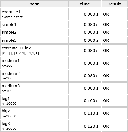Viewport: 128px width, 132px height.
Task: Click the 'result' column header
Action: click(114, 4)
